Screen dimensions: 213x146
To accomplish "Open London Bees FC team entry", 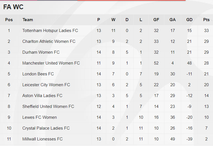I will 38,74.
